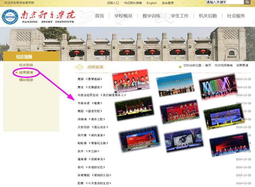Screen dimensions: 255x187
Task: Go to 学生工作 in the top navigation
Action: (x=179, y=16)
